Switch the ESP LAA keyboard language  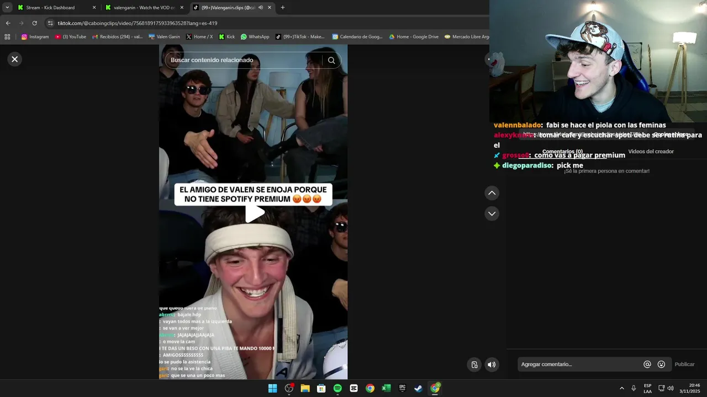click(x=647, y=388)
